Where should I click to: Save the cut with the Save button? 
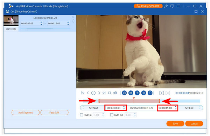pos(175,123)
